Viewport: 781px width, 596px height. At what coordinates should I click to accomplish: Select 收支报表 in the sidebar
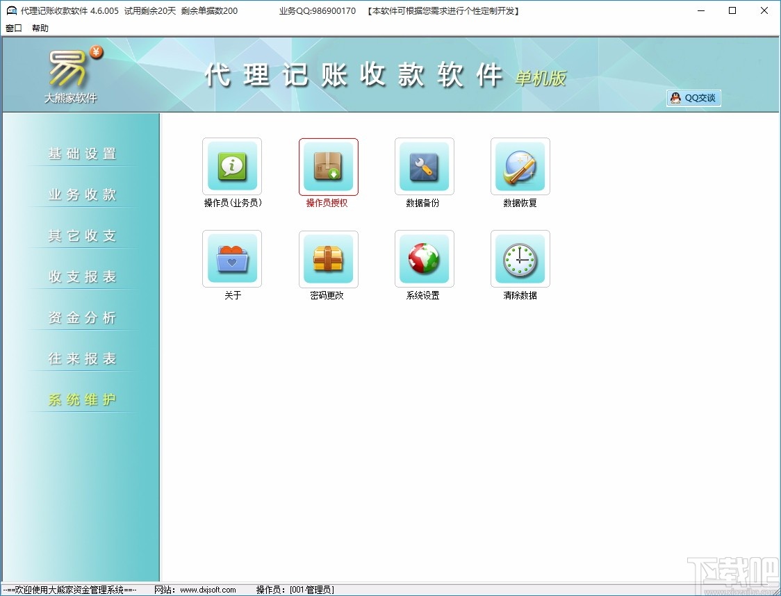[82, 276]
